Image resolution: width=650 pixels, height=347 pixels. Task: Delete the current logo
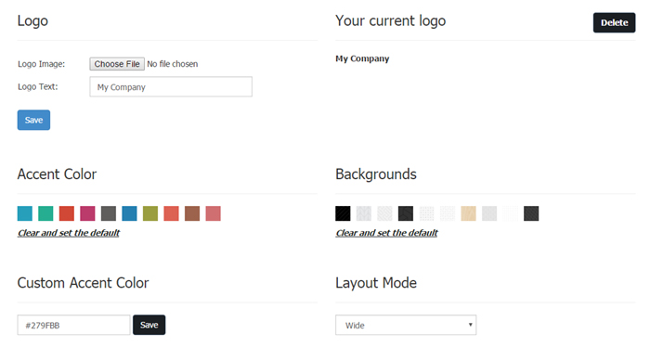point(614,23)
